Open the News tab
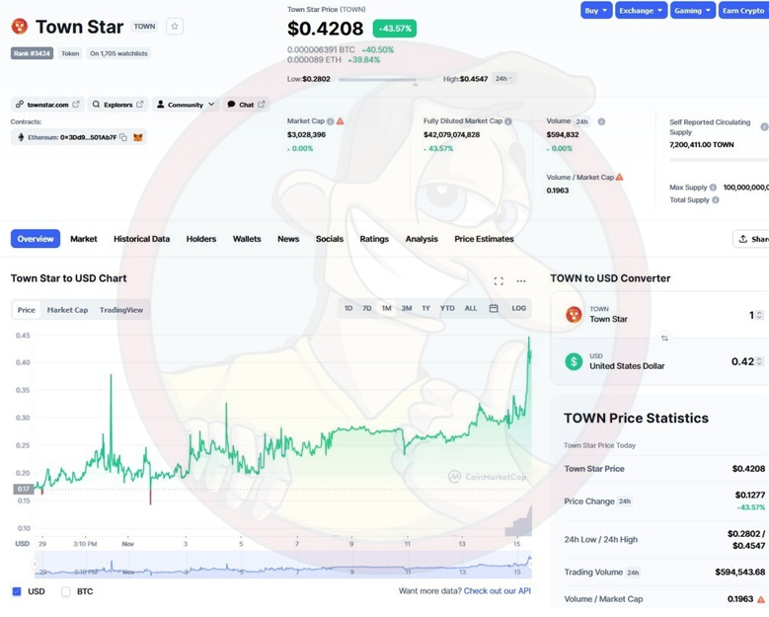This screenshot has width=769, height=617. [x=288, y=239]
